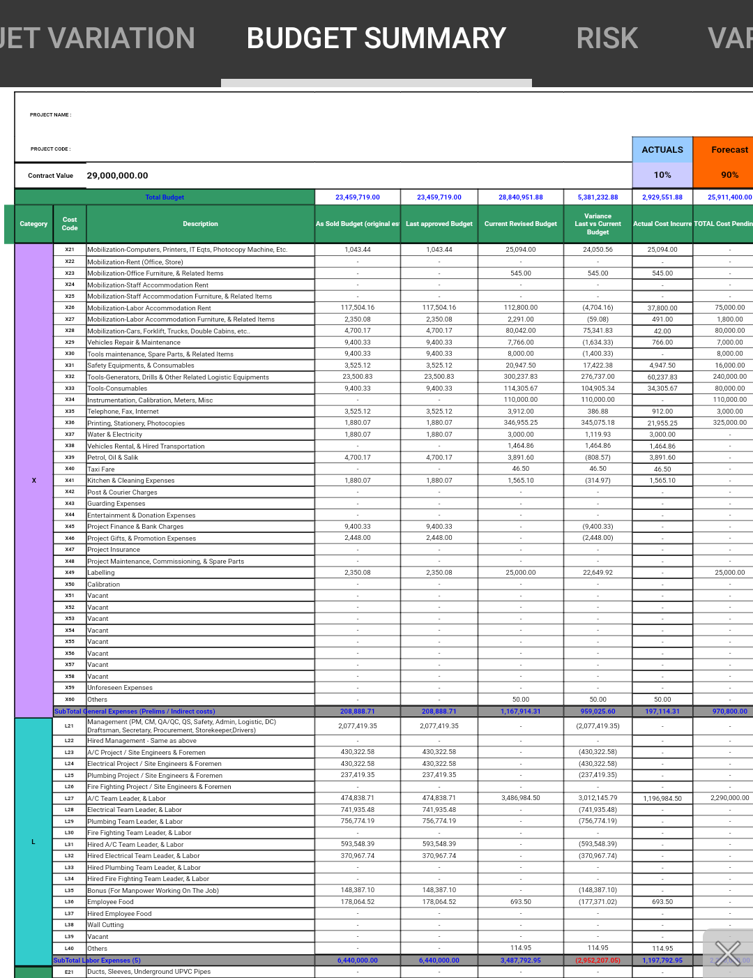Image resolution: width=753 pixels, height=978 pixels.
Task: Select the Description column header
Action: point(201,224)
